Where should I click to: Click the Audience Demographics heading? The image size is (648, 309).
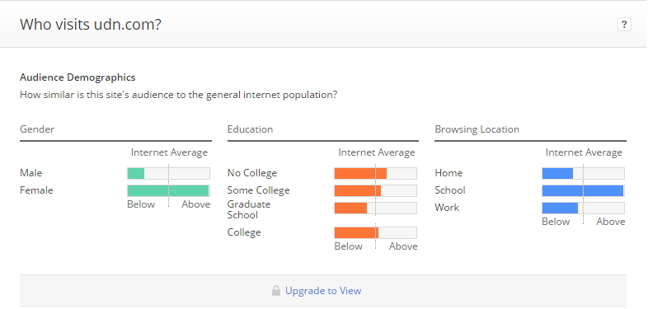[77, 77]
